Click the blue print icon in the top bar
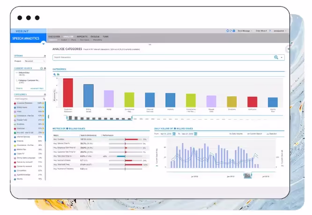Image resolution: width=312 pixels, height=215 pixels. 234,31
